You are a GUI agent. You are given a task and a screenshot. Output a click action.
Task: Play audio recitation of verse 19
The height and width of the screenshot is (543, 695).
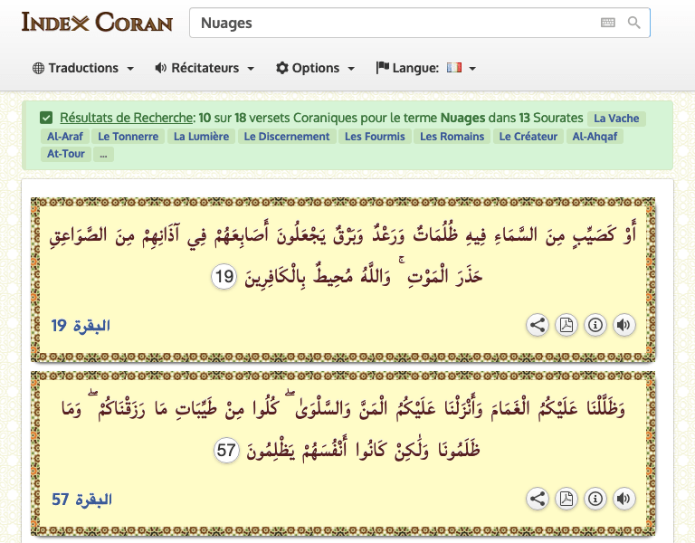[624, 325]
